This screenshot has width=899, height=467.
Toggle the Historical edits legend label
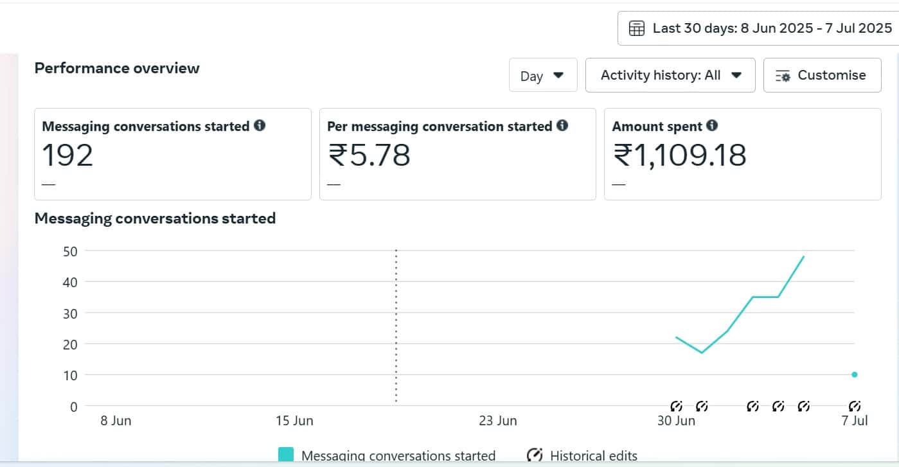(594, 456)
